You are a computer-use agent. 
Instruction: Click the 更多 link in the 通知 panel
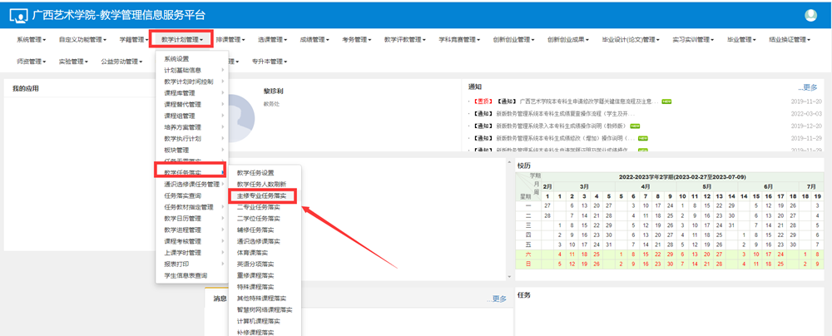808,87
